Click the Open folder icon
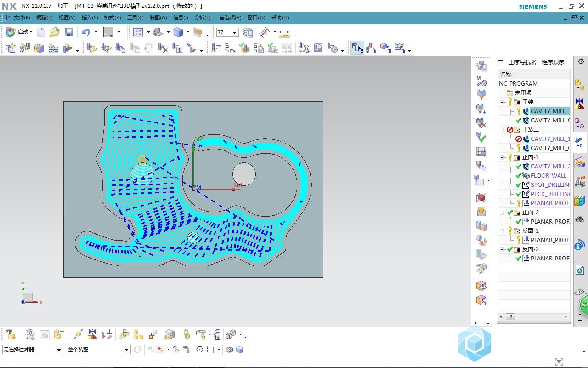 coord(55,32)
